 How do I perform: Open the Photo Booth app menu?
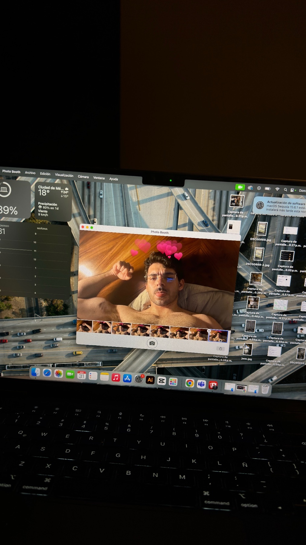(11, 171)
